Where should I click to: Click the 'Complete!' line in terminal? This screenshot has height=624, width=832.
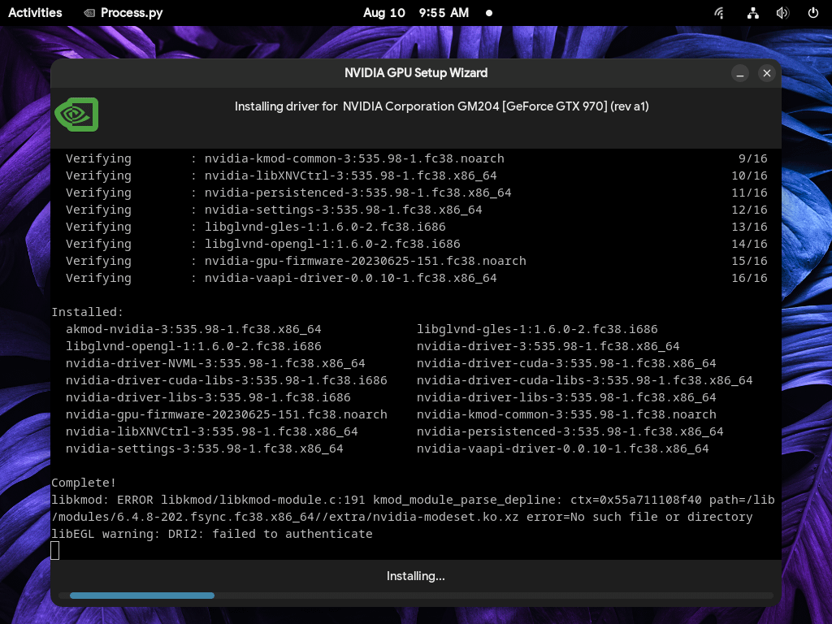(84, 483)
